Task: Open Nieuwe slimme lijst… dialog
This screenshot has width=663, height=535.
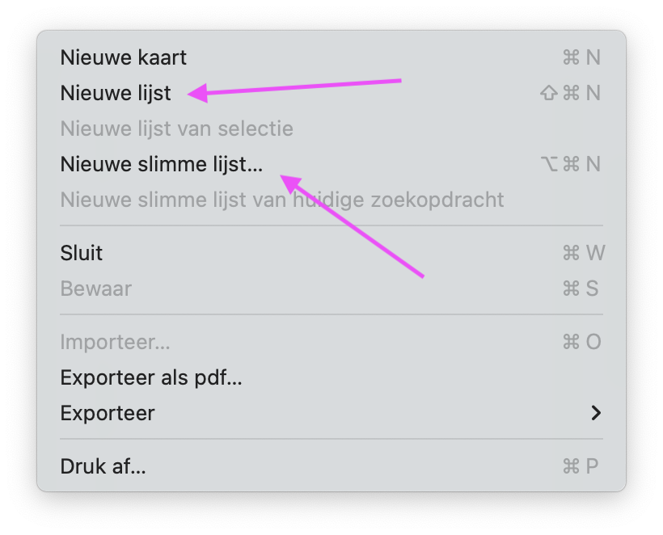Action: pos(331,164)
